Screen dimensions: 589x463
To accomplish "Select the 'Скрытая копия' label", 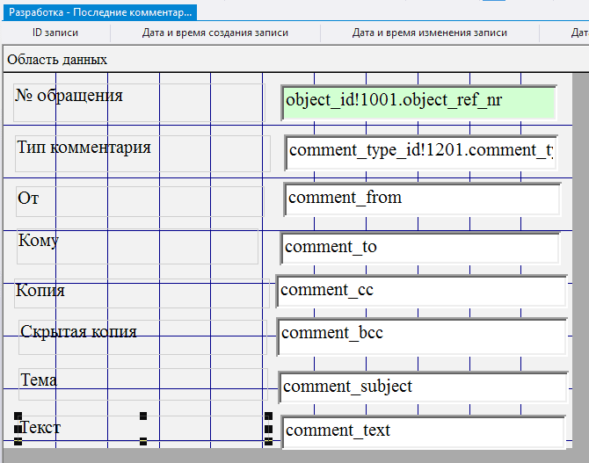I will [78, 332].
